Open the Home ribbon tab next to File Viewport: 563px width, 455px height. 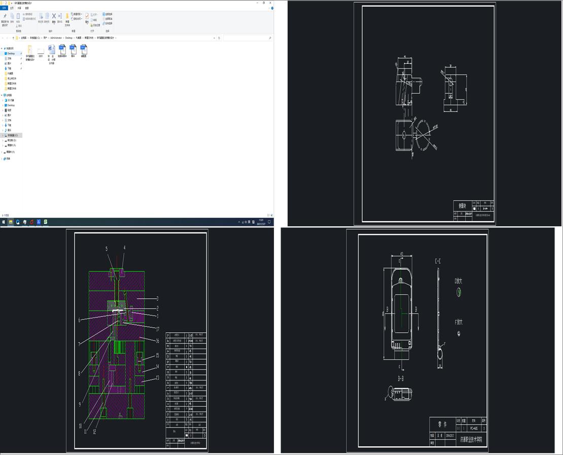(12, 8)
